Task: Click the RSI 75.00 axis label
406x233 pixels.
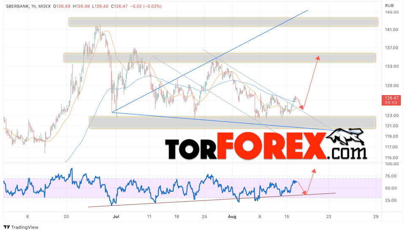Action: tap(391, 176)
